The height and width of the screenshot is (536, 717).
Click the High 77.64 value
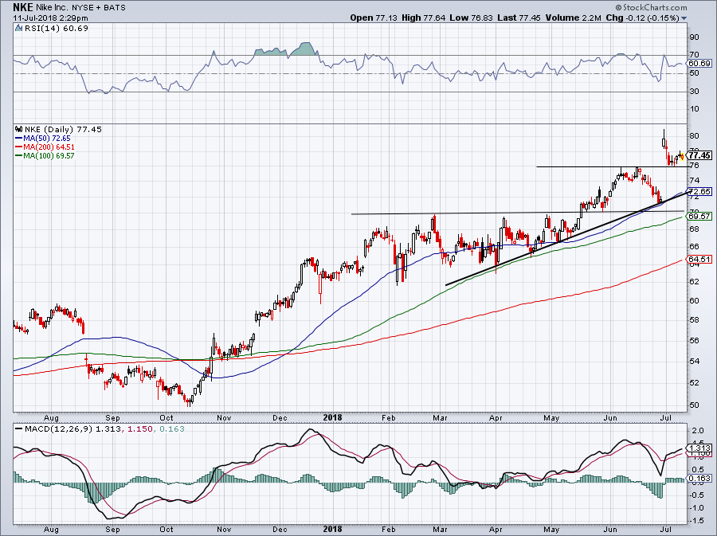pos(424,18)
